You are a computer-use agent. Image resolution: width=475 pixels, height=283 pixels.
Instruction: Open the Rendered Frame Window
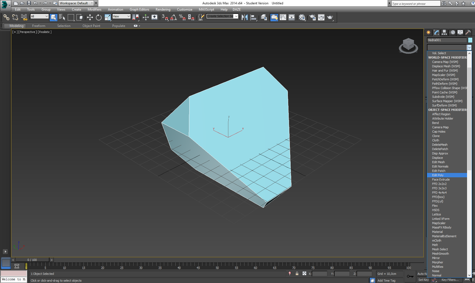pyautogui.click(x=321, y=17)
